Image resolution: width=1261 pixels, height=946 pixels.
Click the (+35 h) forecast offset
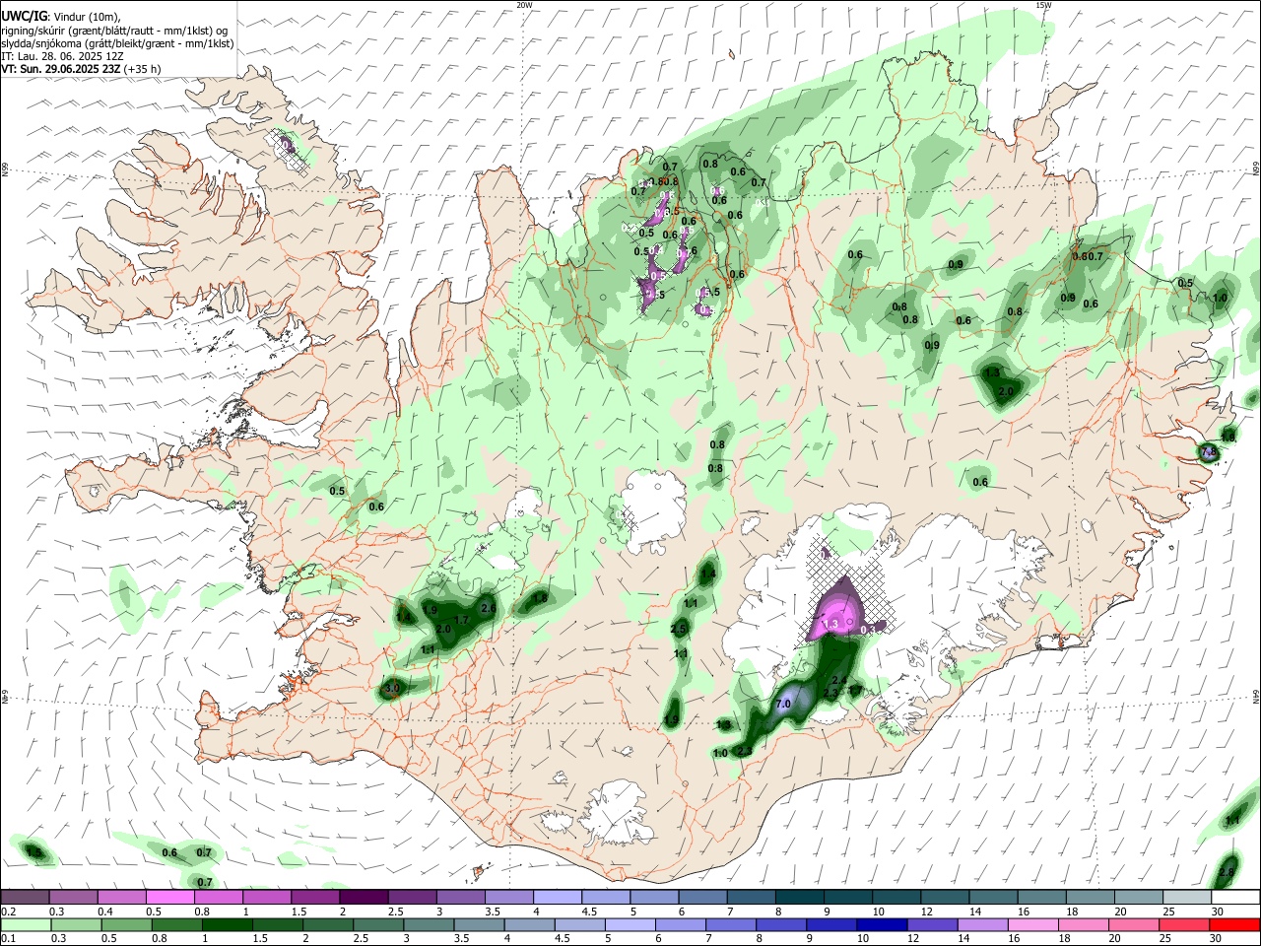[143, 69]
